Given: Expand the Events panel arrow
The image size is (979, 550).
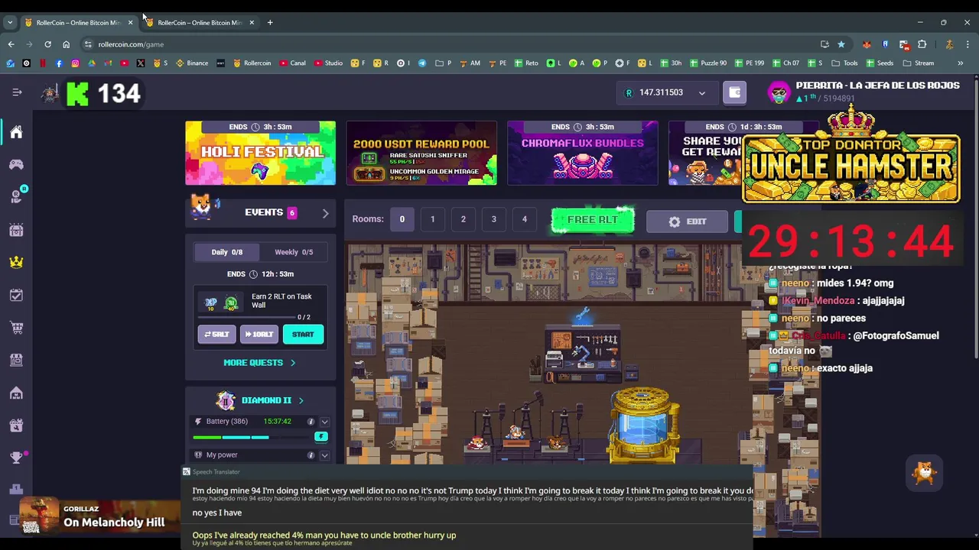Looking at the screenshot, I should point(325,213).
